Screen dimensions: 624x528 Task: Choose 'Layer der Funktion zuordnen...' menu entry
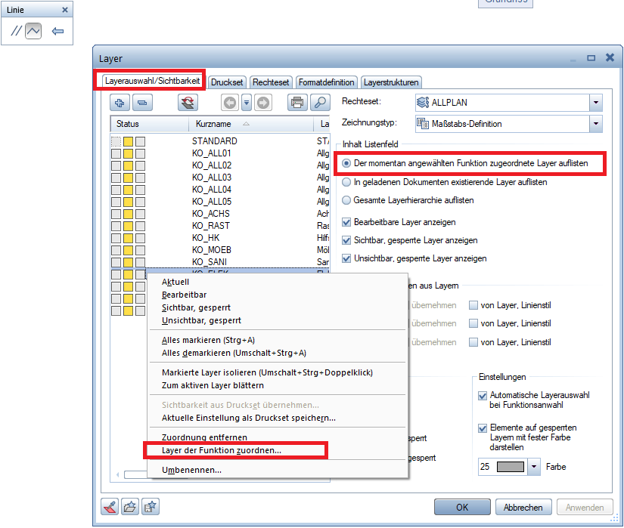tap(221, 451)
